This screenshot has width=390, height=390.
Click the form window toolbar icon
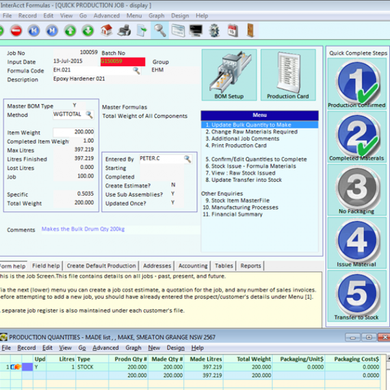point(178,31)
